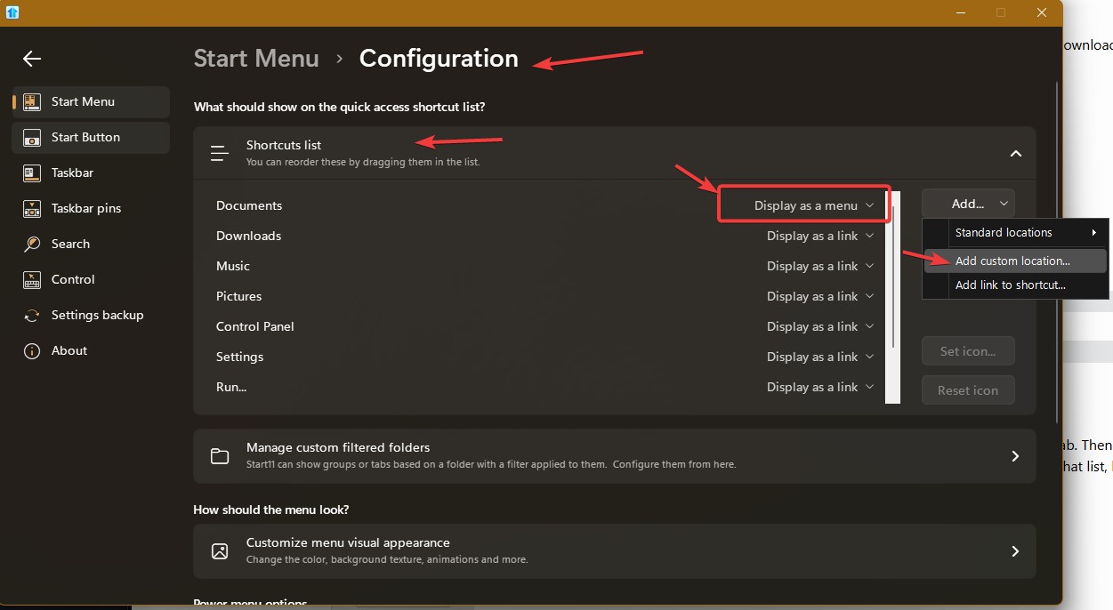This screenshot has width=1113, height=610.
Task: Click the Start Button sidebar icon
Action: click(32, 138)
